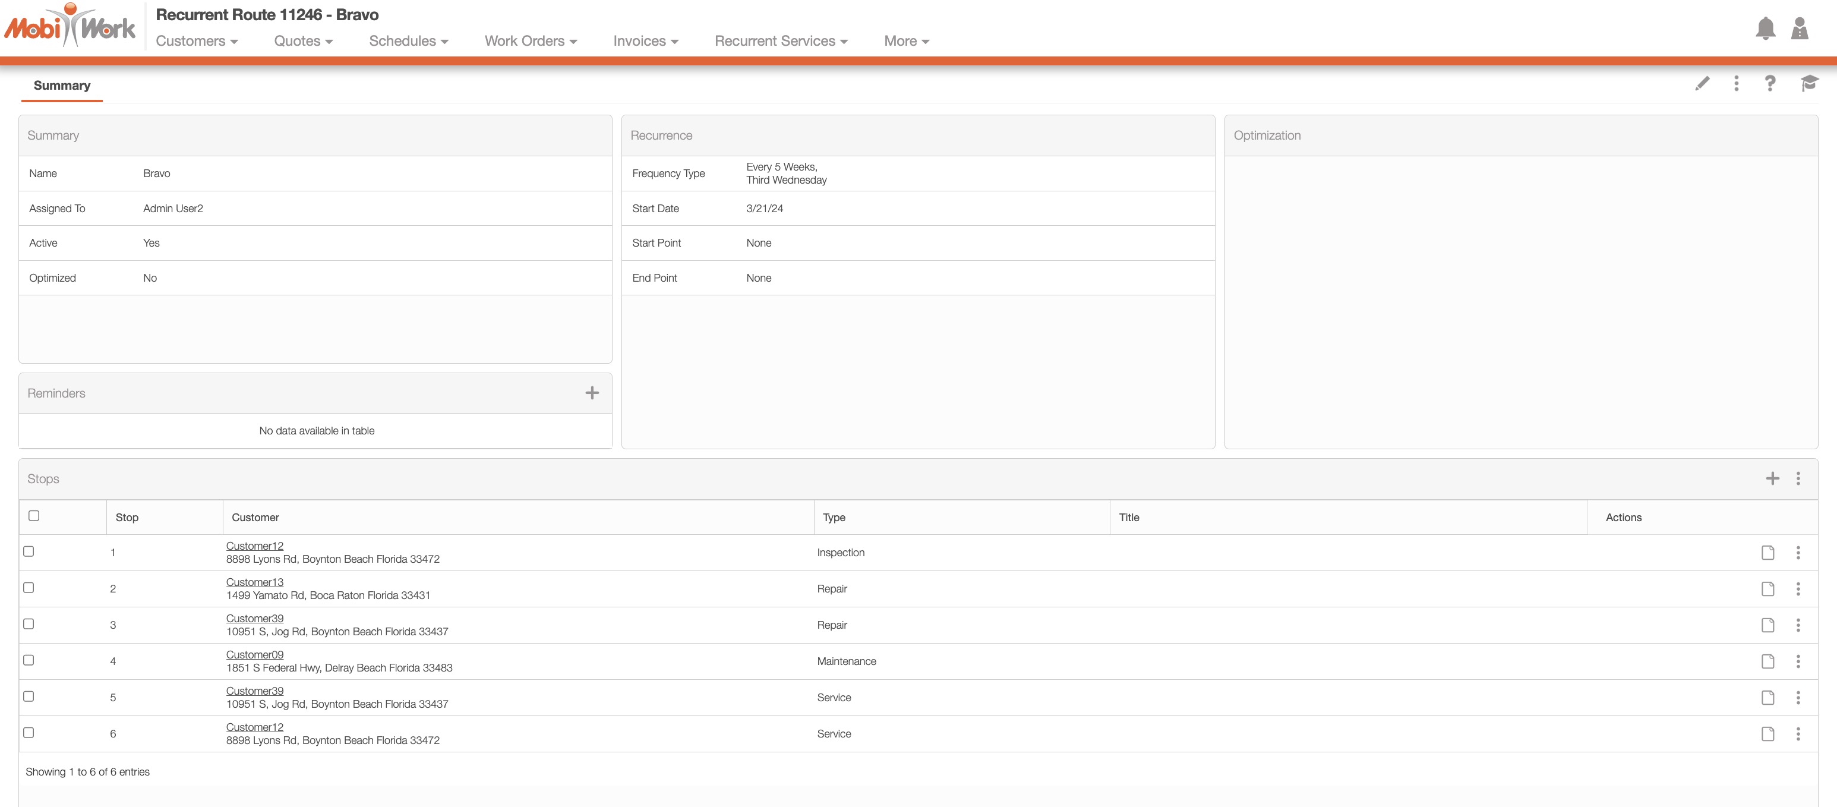Open Customer09 link in stop 4
The height and width of the screenshot is (807, 1837).
255,654
